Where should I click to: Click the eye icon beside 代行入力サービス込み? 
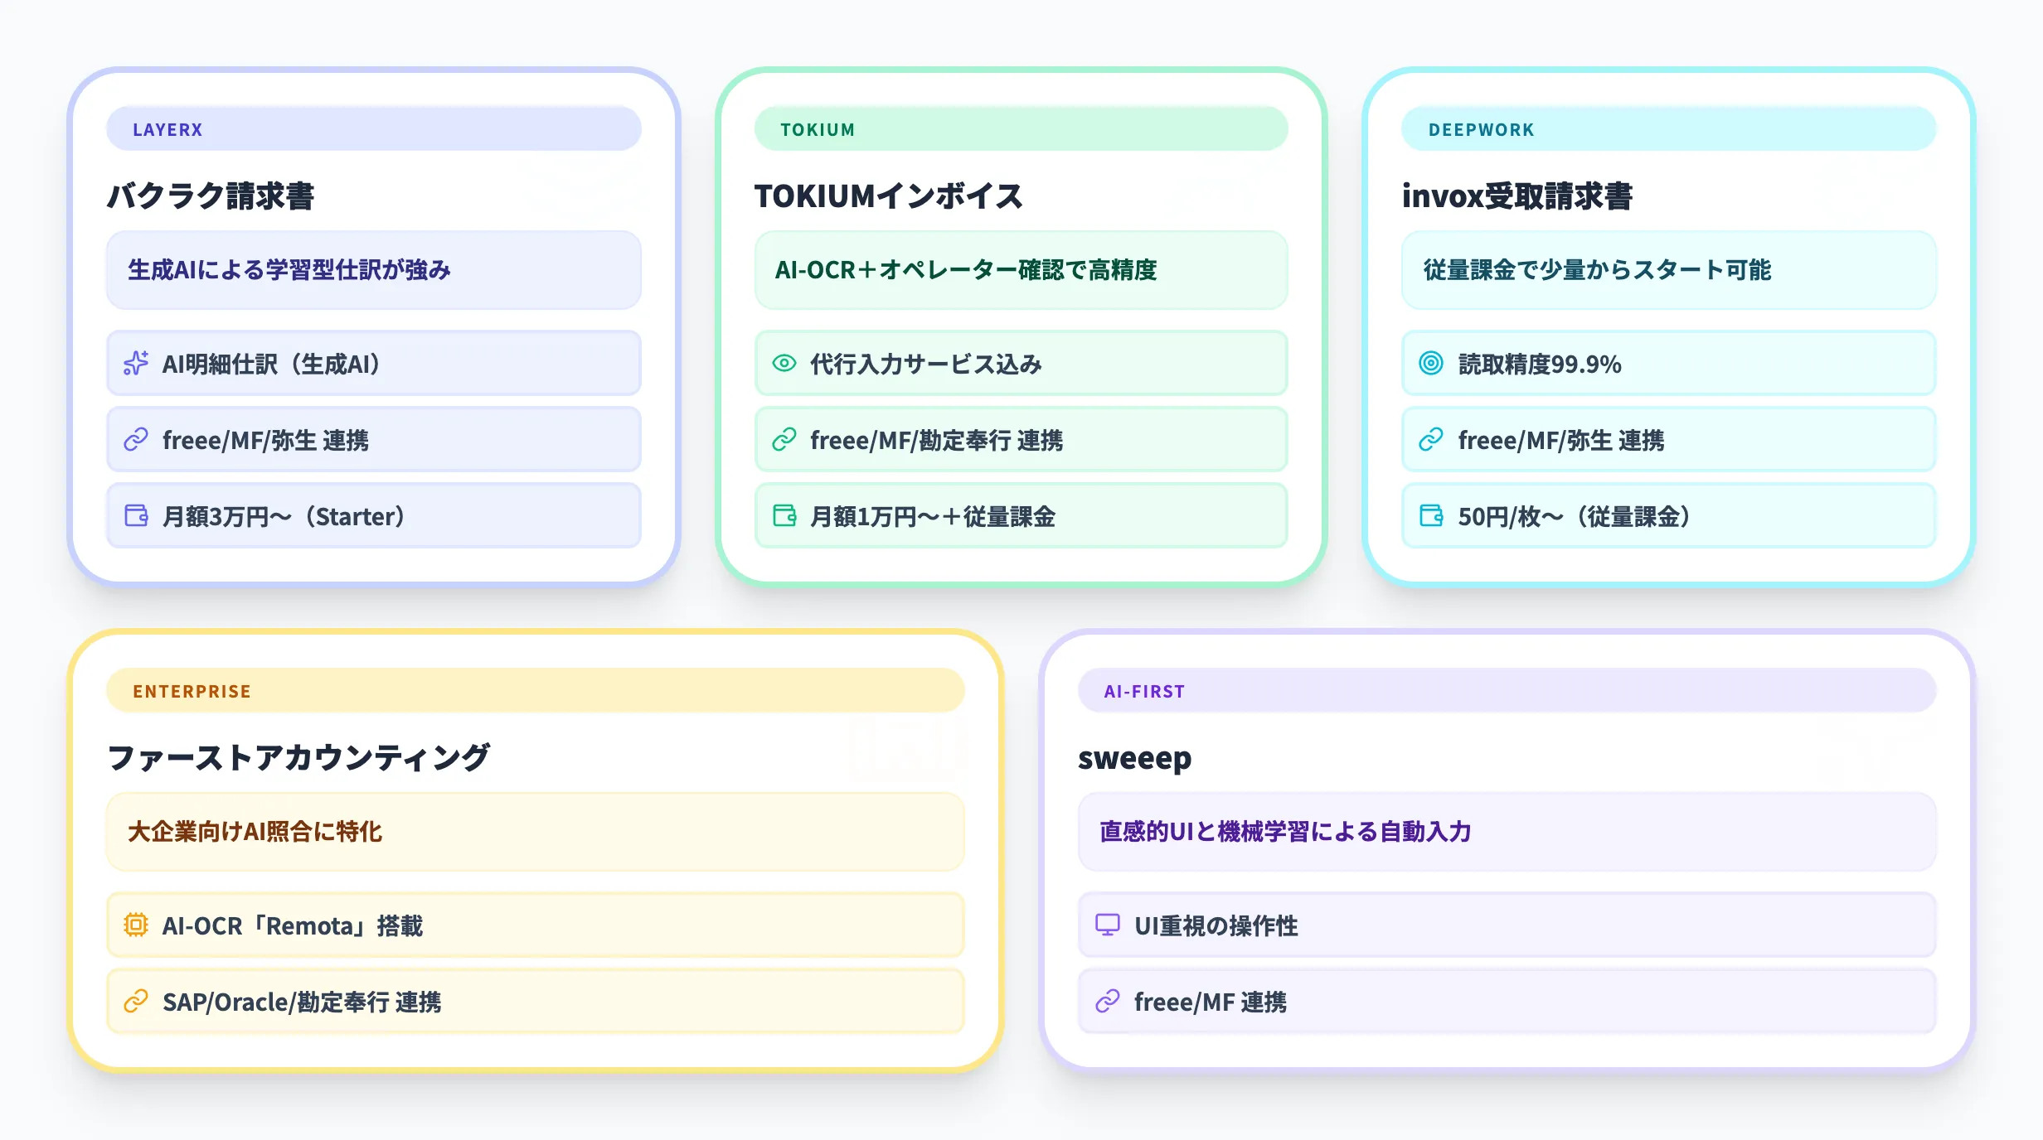coord(784,363)
